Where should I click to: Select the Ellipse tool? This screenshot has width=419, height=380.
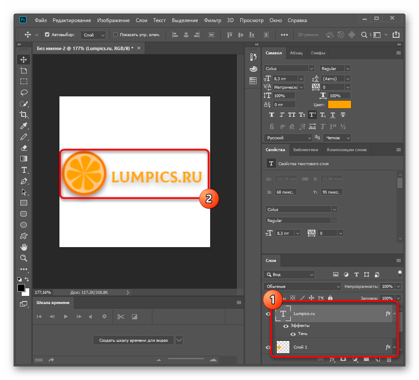(x=23, y=225)
